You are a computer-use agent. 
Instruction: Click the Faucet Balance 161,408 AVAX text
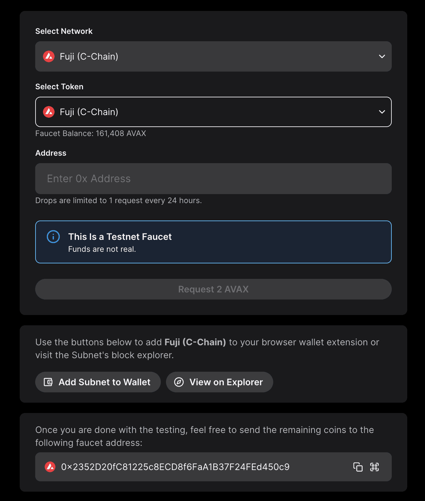pos(91,133)
